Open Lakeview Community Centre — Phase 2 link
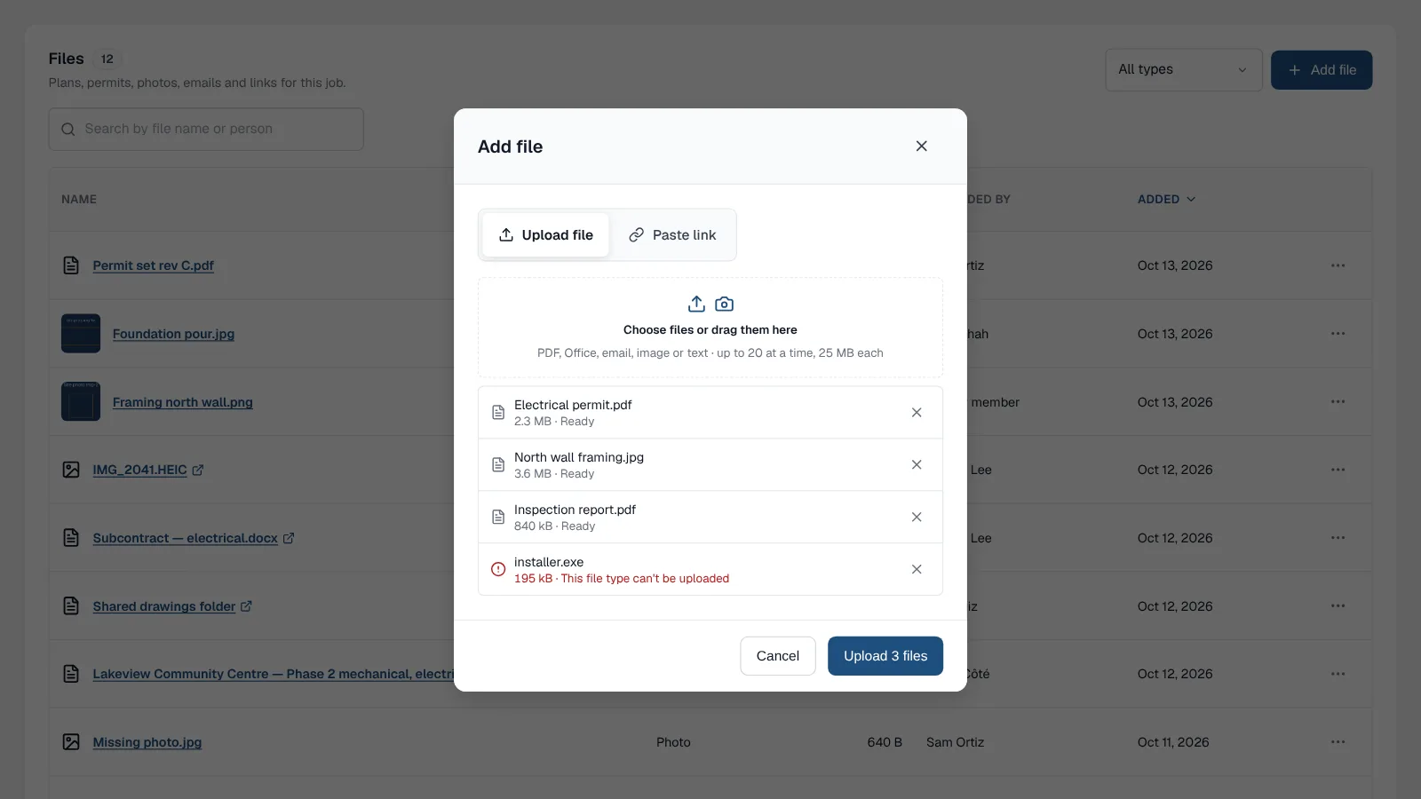 274,675
